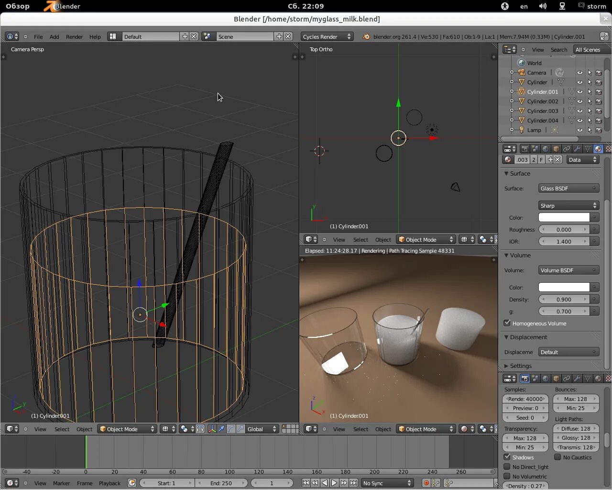Jump to the last frame
This screenshot has height=490, width=612.
tap(353, 483)
